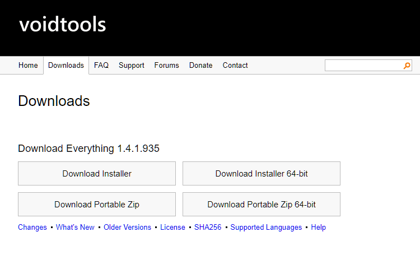420x255 pixels.
Task: Open the What's New link
Action: 75,228
